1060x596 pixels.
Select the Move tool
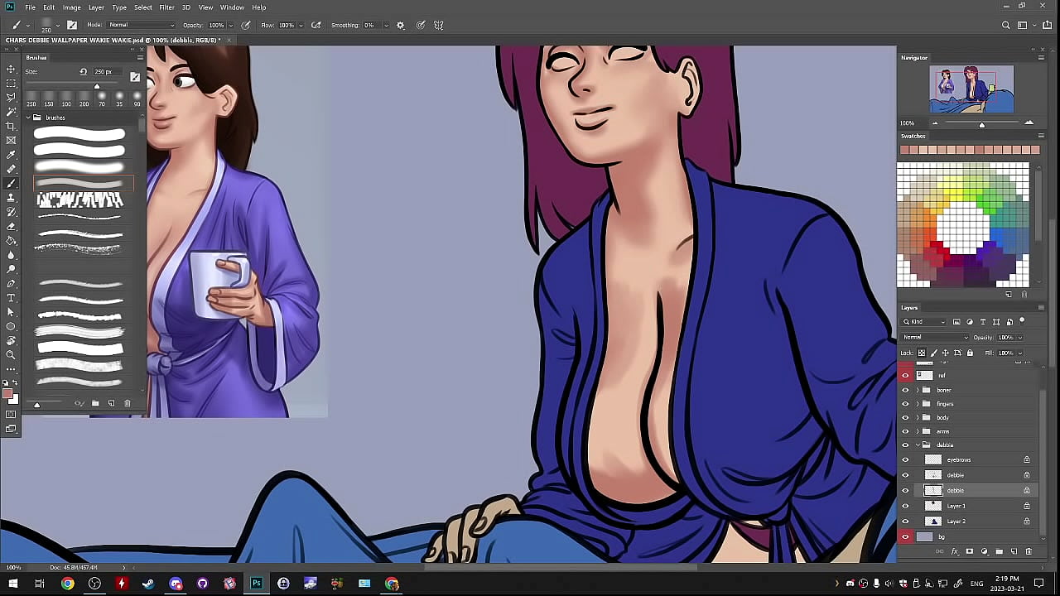[x=11, y=69]
